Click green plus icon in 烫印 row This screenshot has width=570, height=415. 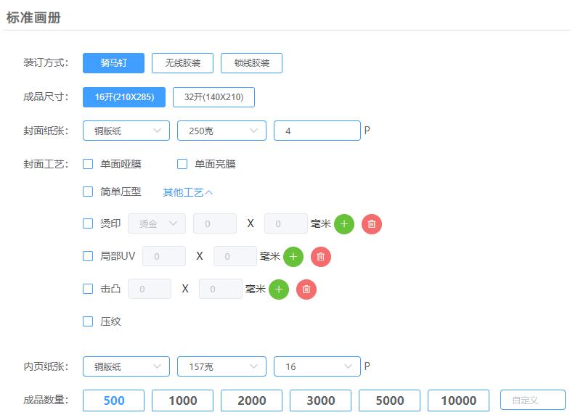[x=344, y=223]
